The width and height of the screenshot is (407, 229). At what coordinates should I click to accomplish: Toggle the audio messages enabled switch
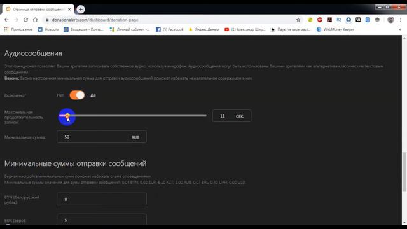click(x=77, y=95)
